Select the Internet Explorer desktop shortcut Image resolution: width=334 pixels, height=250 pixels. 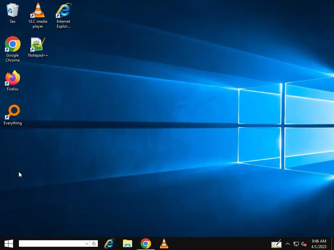(x=63, y=15)
